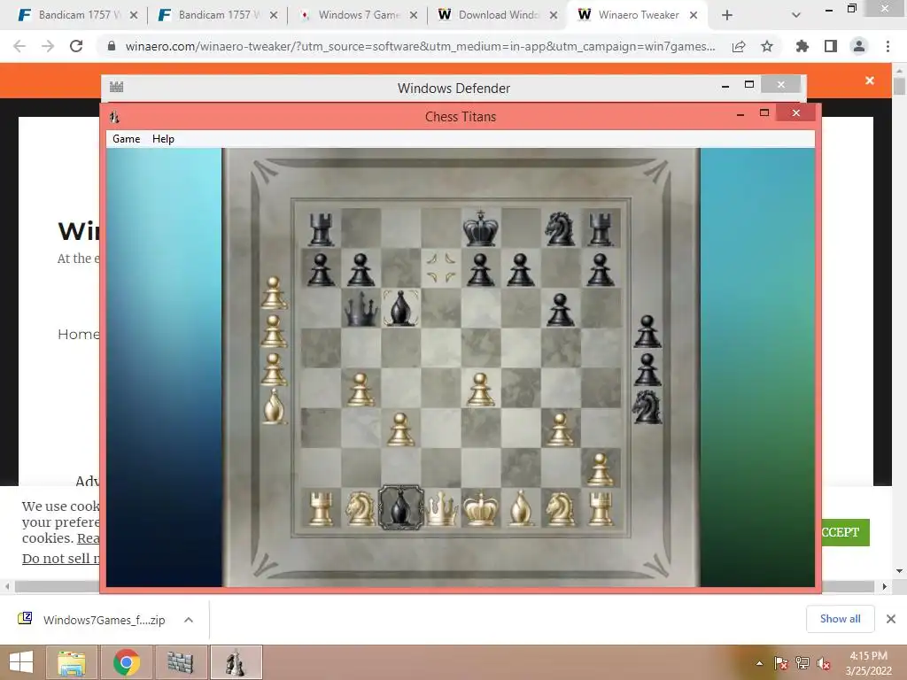Select the white pawn on c3
The width and height of the screenshot is (907, 680).
pyautogui.click(x=401, y=429)
